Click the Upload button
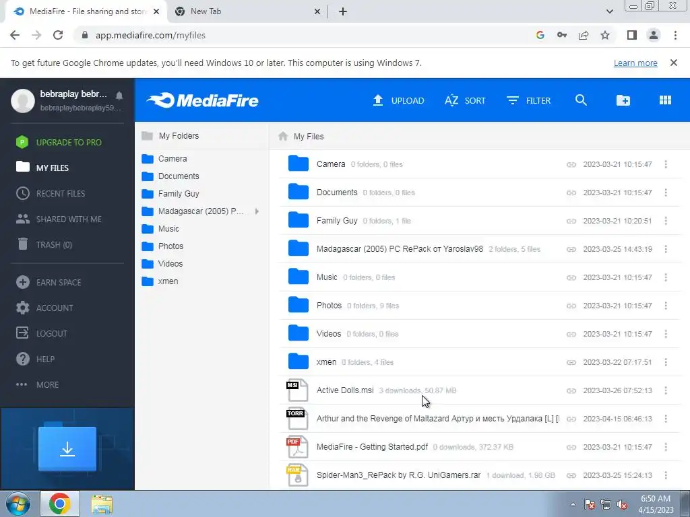The width and height of the screenshot is (690, 517). (x=398, y=100)
